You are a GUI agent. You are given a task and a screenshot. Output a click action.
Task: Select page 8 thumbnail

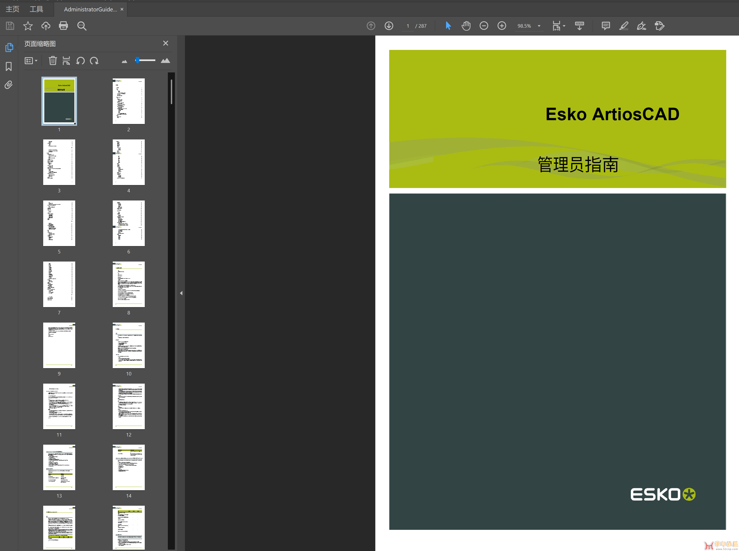[x=128, y=284]
